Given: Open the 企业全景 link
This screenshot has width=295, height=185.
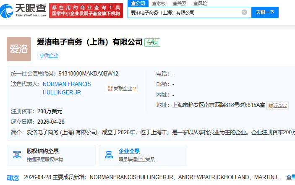Looking at the screenshot, I should [129, 151].
